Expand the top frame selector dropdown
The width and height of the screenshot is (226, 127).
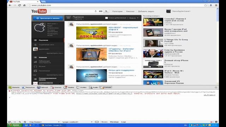coord(44,122)
